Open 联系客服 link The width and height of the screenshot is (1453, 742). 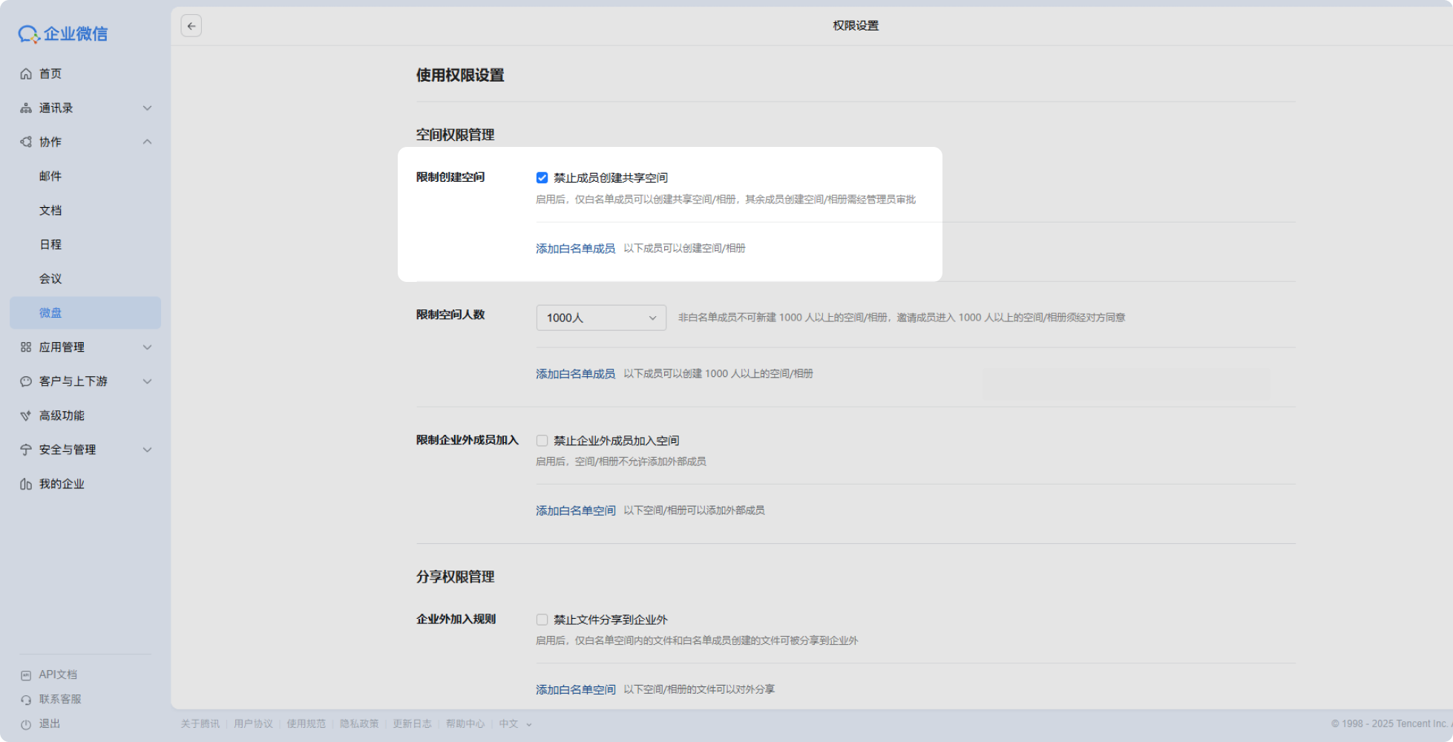[x=60, y=699]
